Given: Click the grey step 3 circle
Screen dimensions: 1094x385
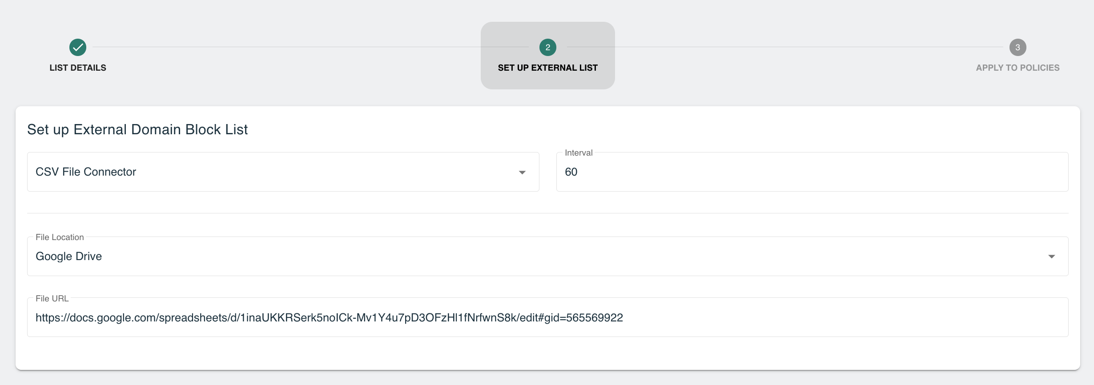Looking at the screenshot, I should pyautogui.click(x=1018, y=47).
